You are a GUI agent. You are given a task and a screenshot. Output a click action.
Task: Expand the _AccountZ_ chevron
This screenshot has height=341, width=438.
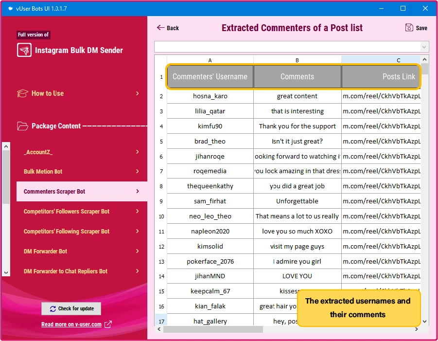click(138, 152)
